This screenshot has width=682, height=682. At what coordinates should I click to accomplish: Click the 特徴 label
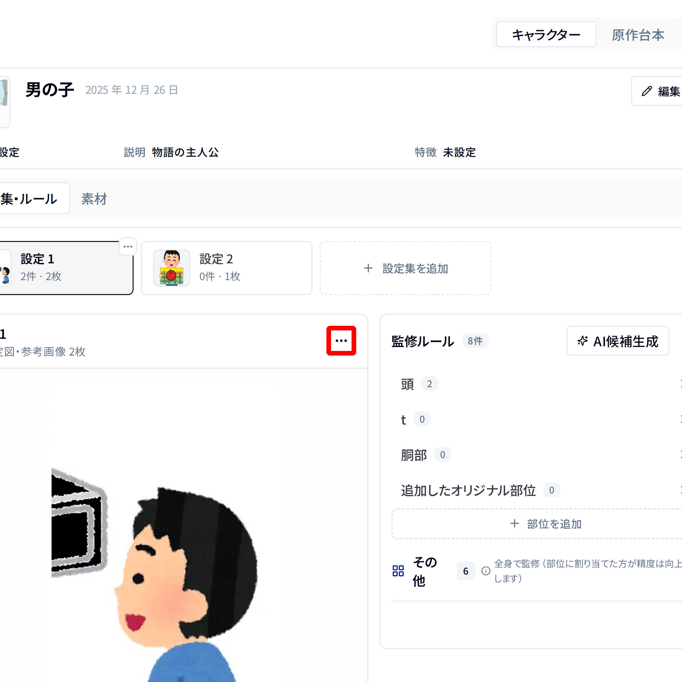425,152
